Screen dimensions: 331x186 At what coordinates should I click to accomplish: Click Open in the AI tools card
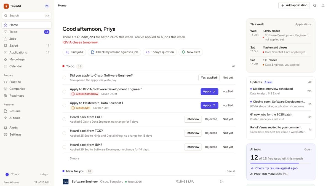click(x=308, y=149)
